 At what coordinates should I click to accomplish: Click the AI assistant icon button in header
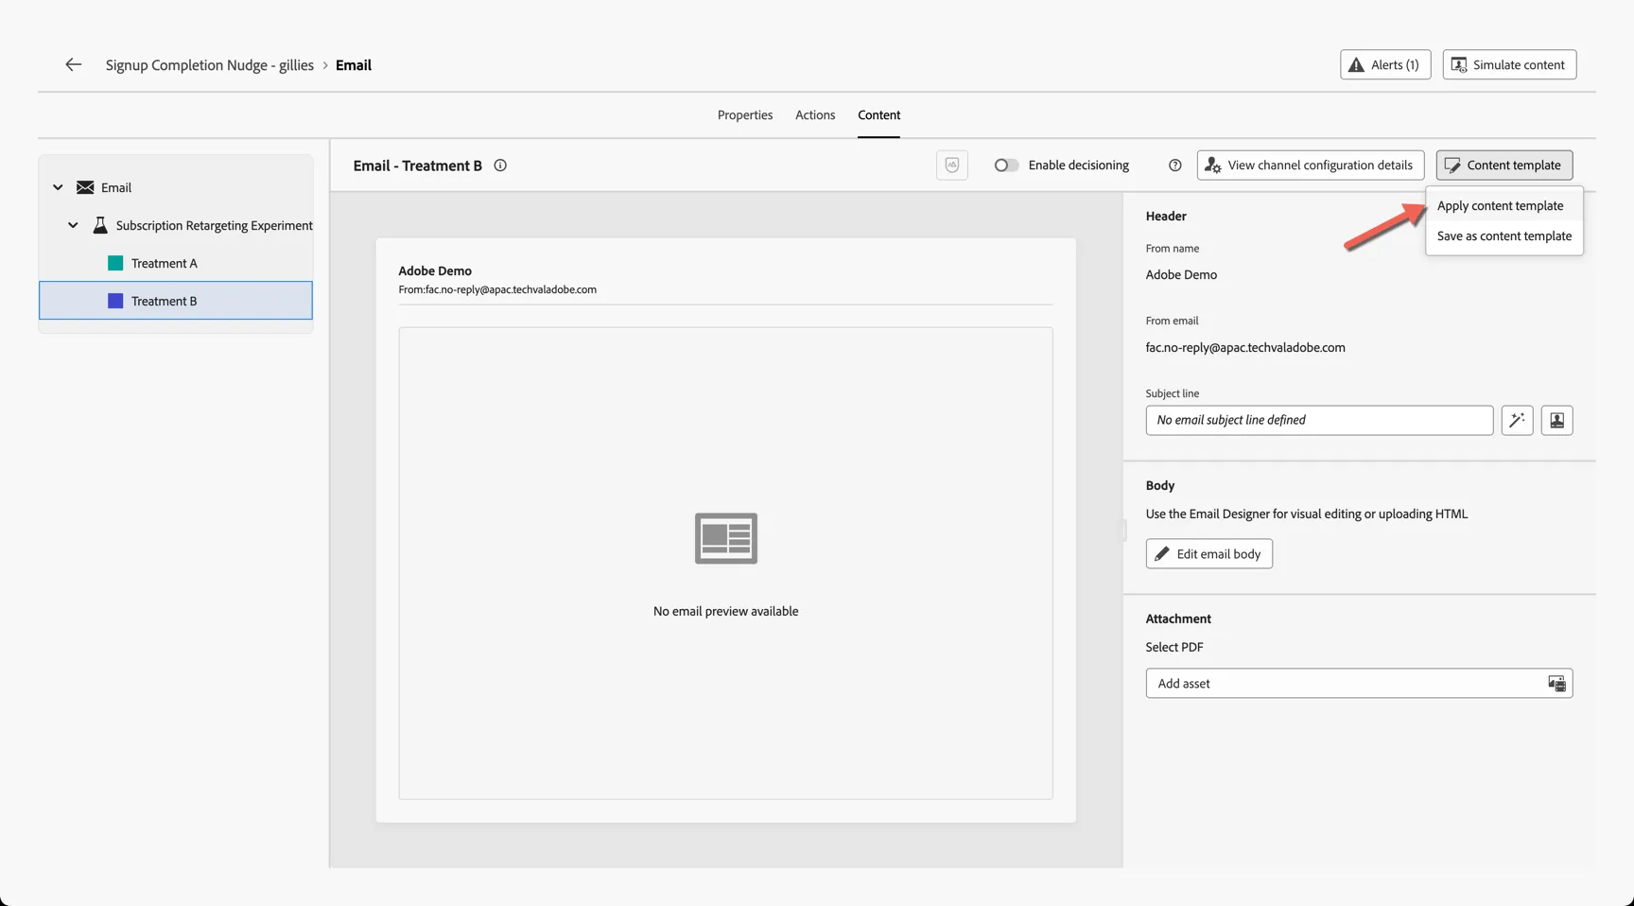(x=952, y=165)
